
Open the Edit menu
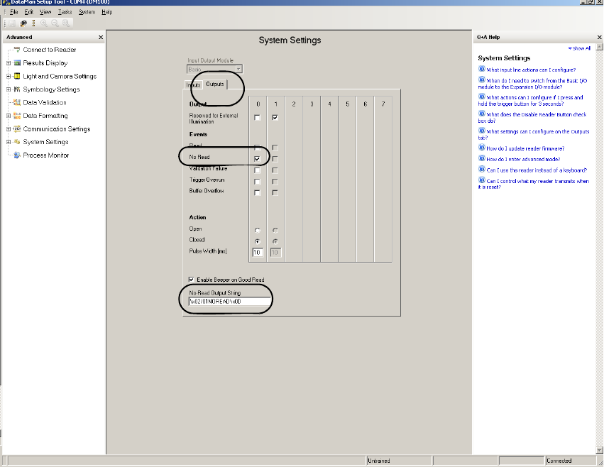(x=28, y=12)
